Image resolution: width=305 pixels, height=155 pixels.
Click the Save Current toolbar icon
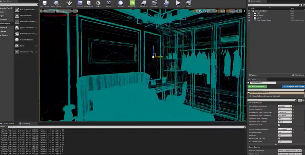click(44, 3)
